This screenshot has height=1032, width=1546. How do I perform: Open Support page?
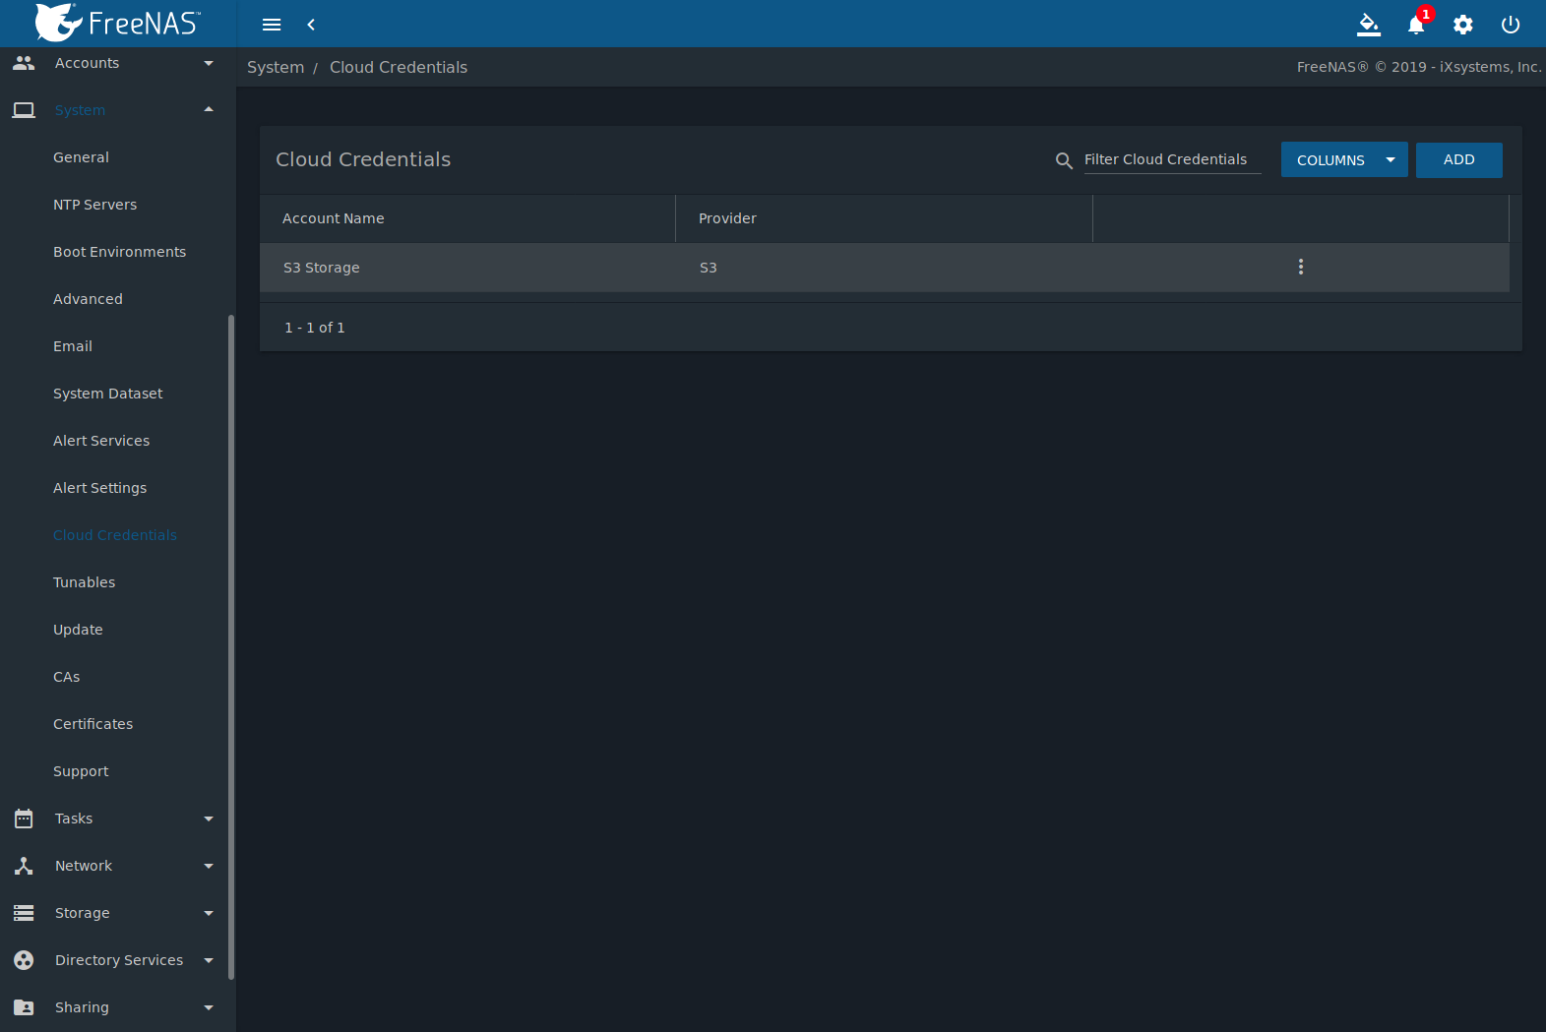click(81, 771)
